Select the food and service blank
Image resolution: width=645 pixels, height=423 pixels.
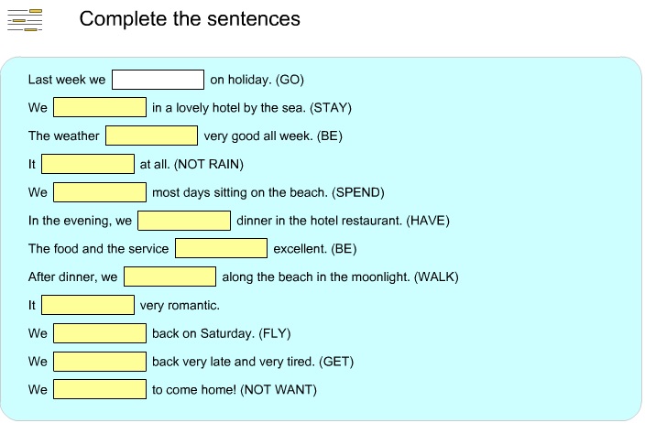pos(221,248)
